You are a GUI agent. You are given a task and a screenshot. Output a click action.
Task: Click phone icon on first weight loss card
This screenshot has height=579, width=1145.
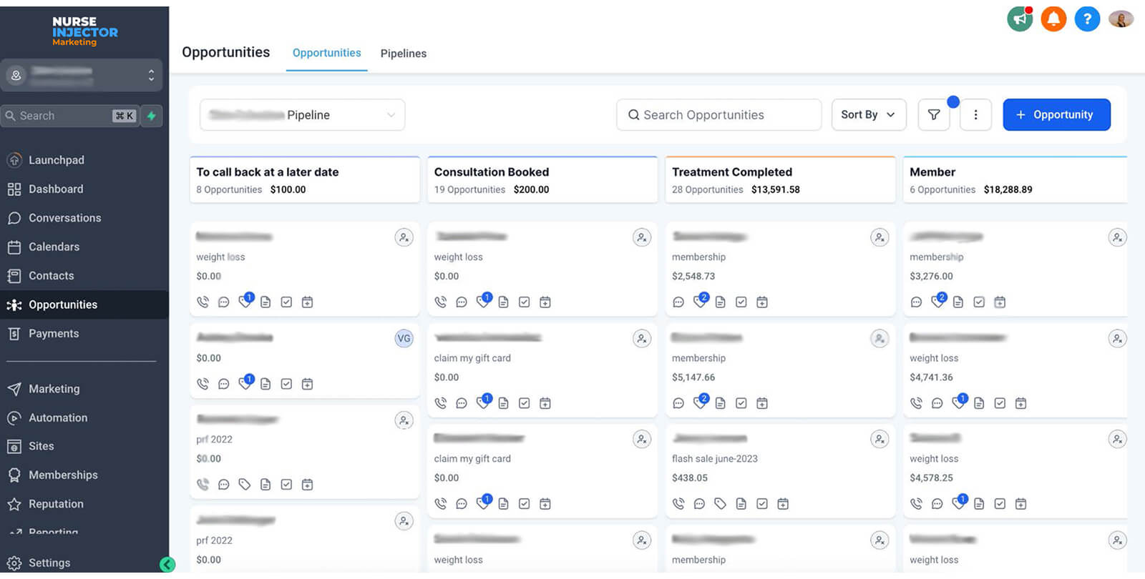click(203, 302)
